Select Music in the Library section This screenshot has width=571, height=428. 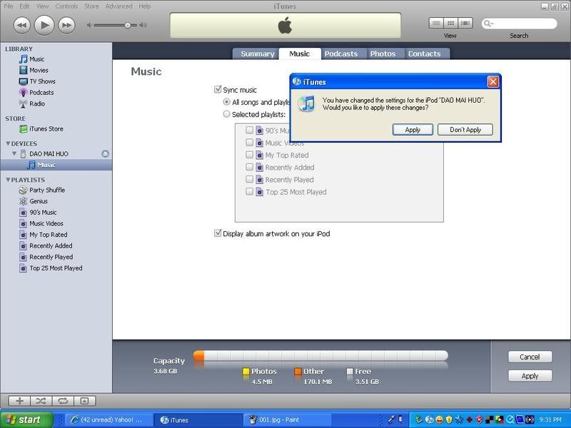[x=37, y=59]
